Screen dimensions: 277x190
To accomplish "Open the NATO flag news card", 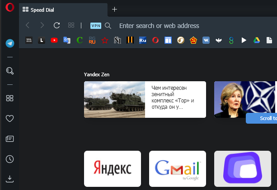I will (245, 99).
